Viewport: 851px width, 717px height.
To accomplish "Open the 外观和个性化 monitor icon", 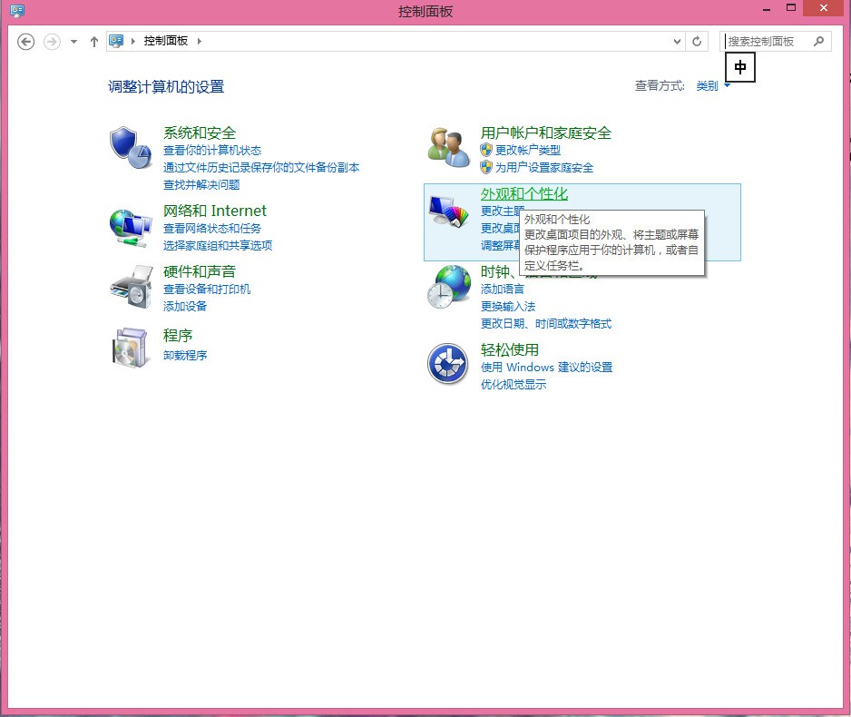I will pyautogui.click(x=448, y=212).
